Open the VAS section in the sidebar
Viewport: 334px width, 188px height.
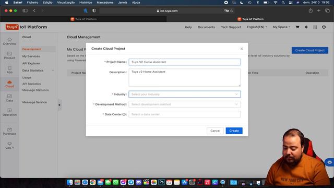[x=9, y=146]
